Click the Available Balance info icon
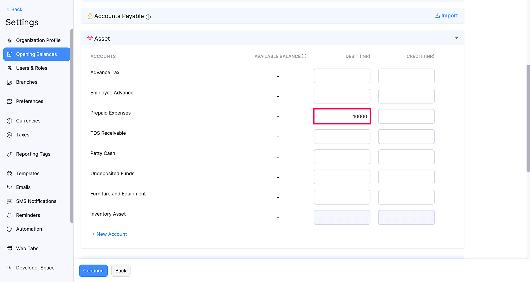 pyautogui.click(x=304, y=56)
